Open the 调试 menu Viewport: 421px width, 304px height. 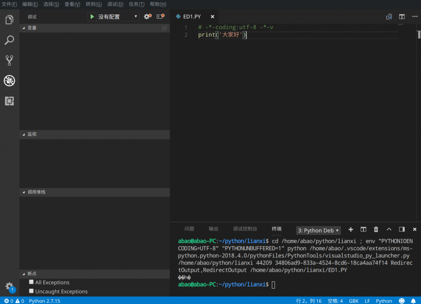coord(115,4)
